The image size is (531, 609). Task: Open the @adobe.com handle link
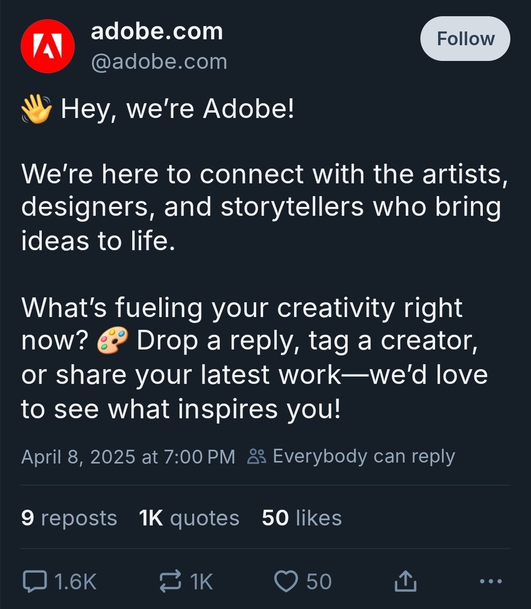tap(159, 62)
